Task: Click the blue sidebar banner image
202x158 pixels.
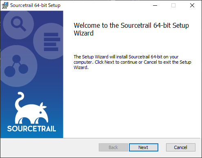Action: coord(32,74)
